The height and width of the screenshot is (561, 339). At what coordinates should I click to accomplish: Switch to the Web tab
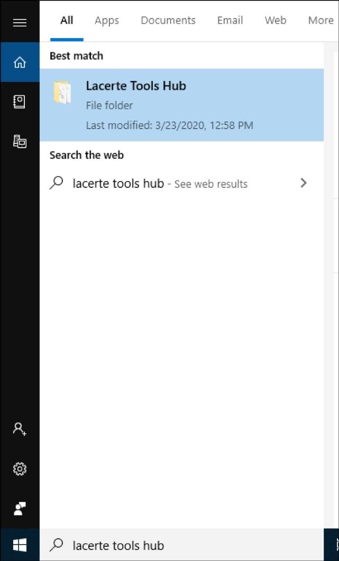276,21
